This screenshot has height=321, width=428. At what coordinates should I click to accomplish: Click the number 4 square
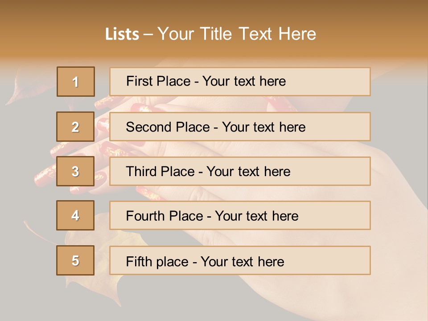pyautogui.click(x=76, y=215)
